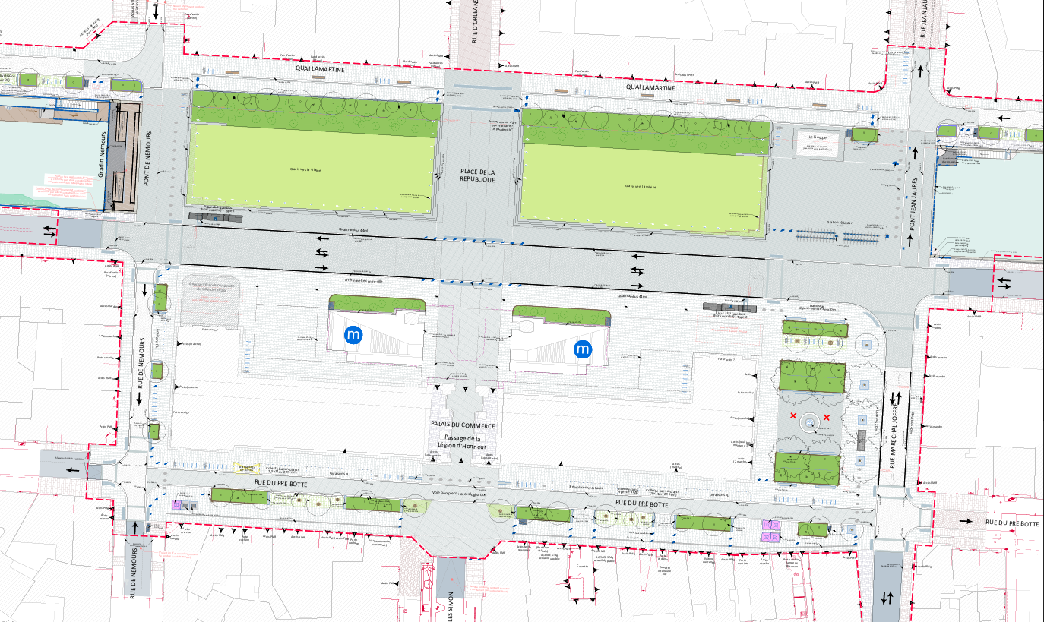Click the large light-green lawn east of Place
The image size is (1044, 622).
click(642, 185)
